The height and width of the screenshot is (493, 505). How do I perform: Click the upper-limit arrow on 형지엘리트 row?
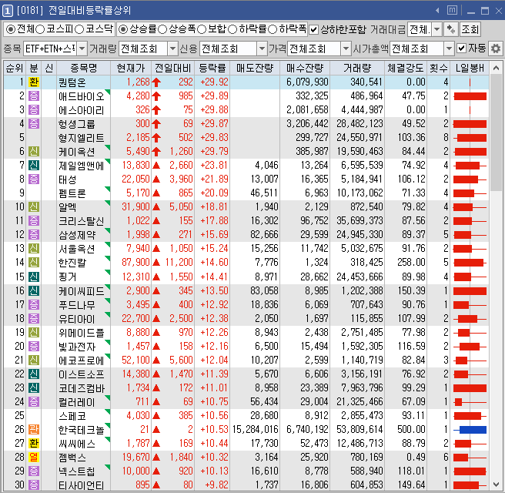156,138
